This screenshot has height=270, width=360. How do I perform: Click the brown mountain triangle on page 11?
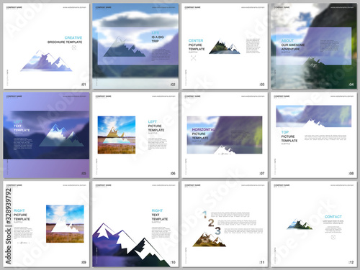click(210, 239)
